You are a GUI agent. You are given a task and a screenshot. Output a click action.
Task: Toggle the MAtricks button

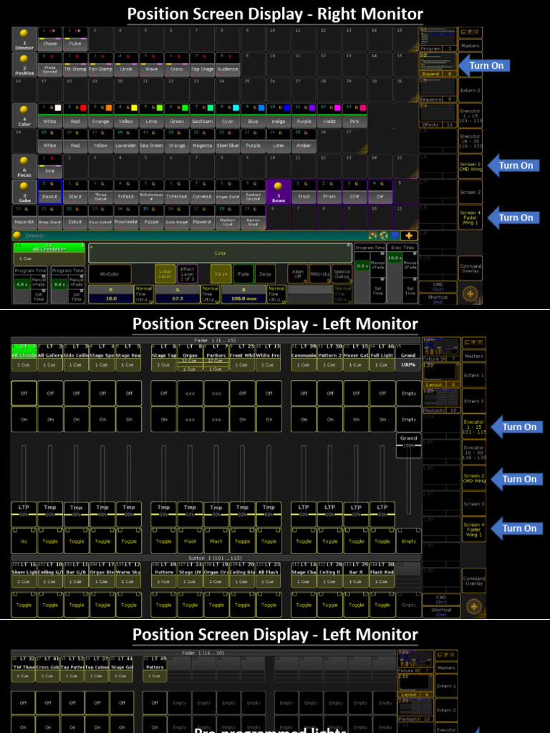pos(320,273)
